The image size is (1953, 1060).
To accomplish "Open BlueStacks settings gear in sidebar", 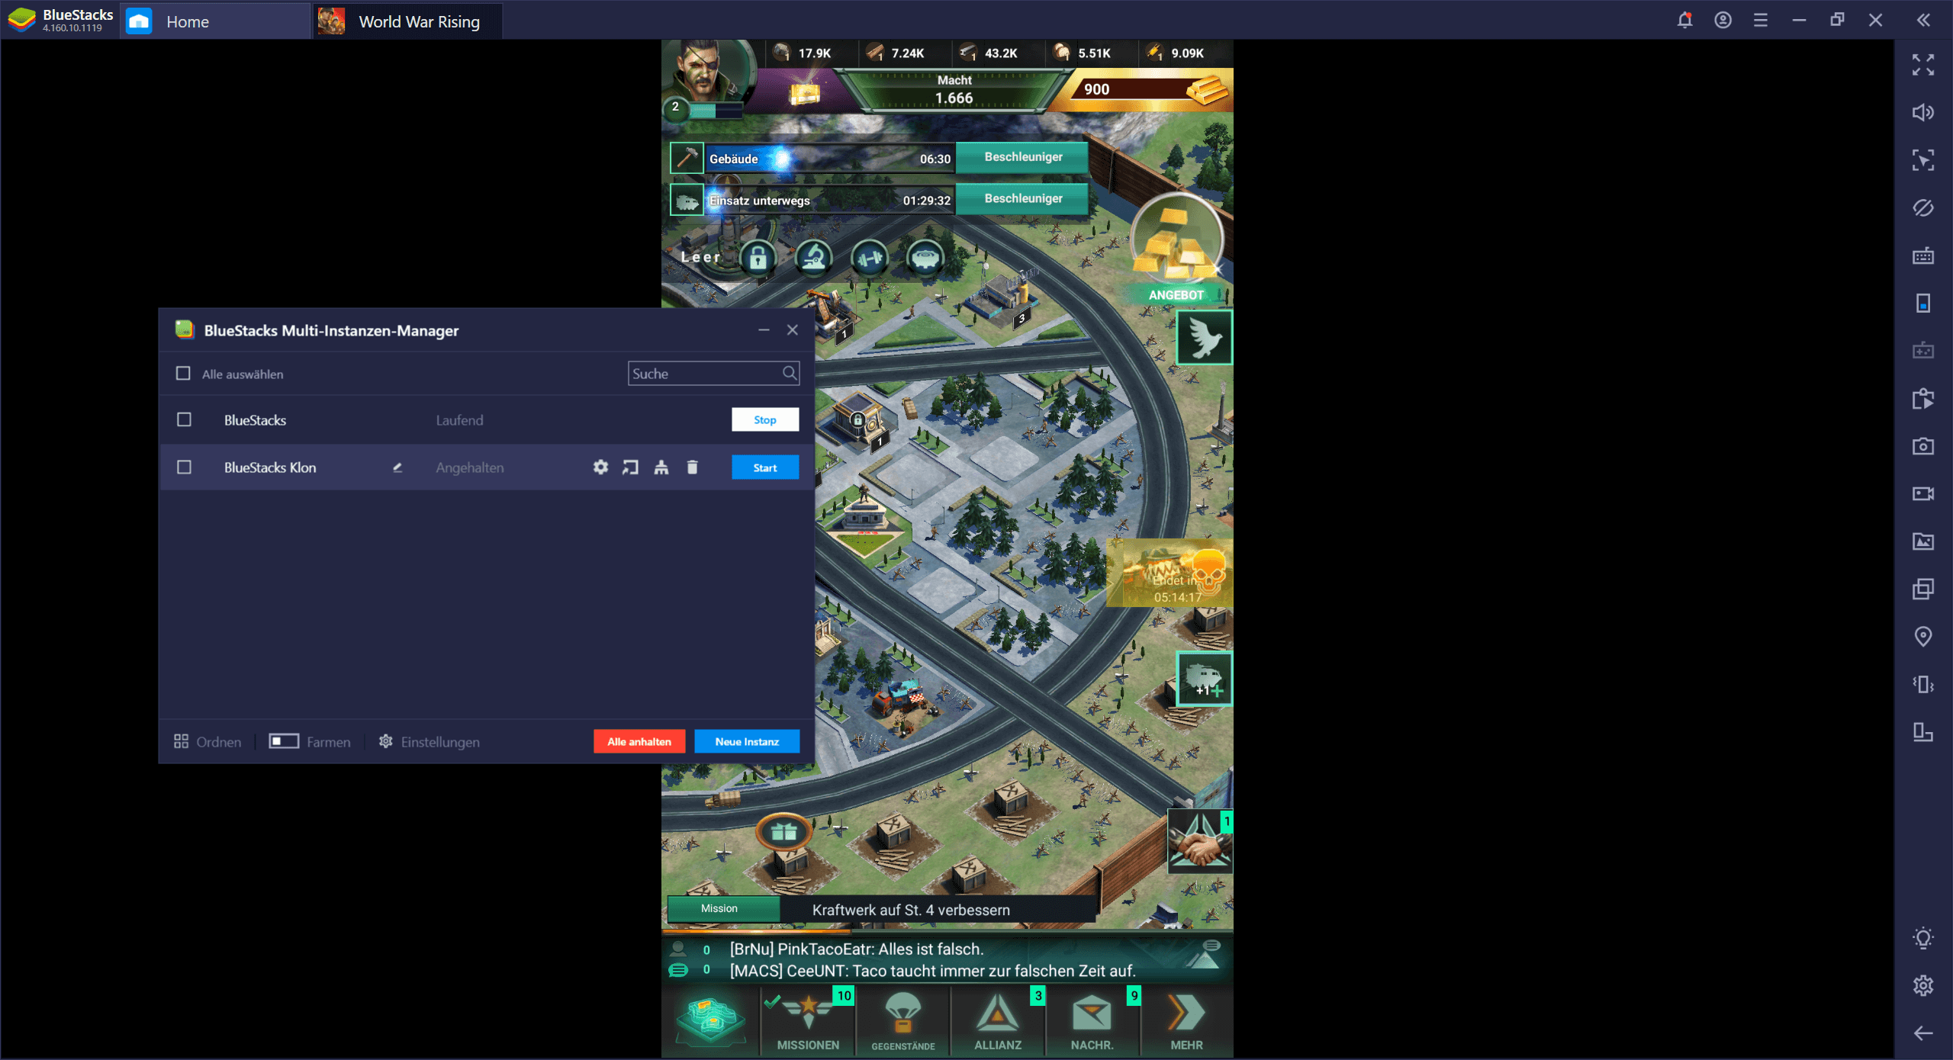I will tap(1923, 985).
